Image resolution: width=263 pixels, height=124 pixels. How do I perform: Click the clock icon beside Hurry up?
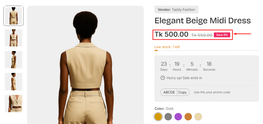(x=163, y=78)
